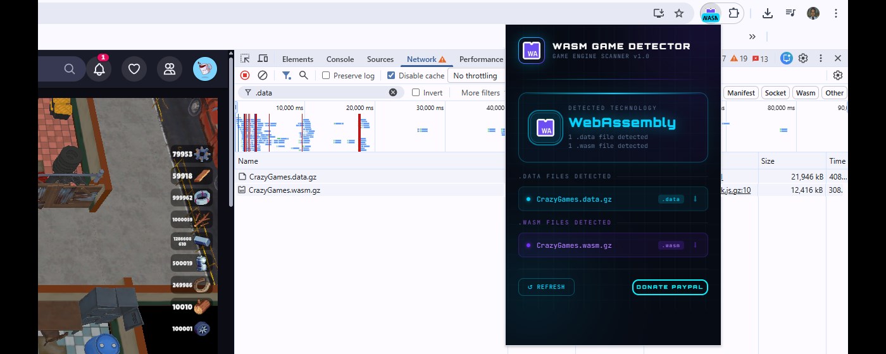Click the red error count 13 badge
The image size is (886, 354).
tap(761, 59)
